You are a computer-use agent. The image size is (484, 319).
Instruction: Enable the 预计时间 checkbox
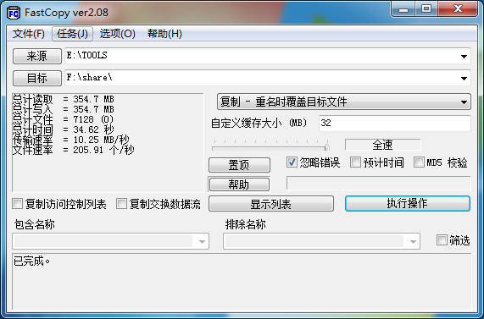[x=355, y=162]
